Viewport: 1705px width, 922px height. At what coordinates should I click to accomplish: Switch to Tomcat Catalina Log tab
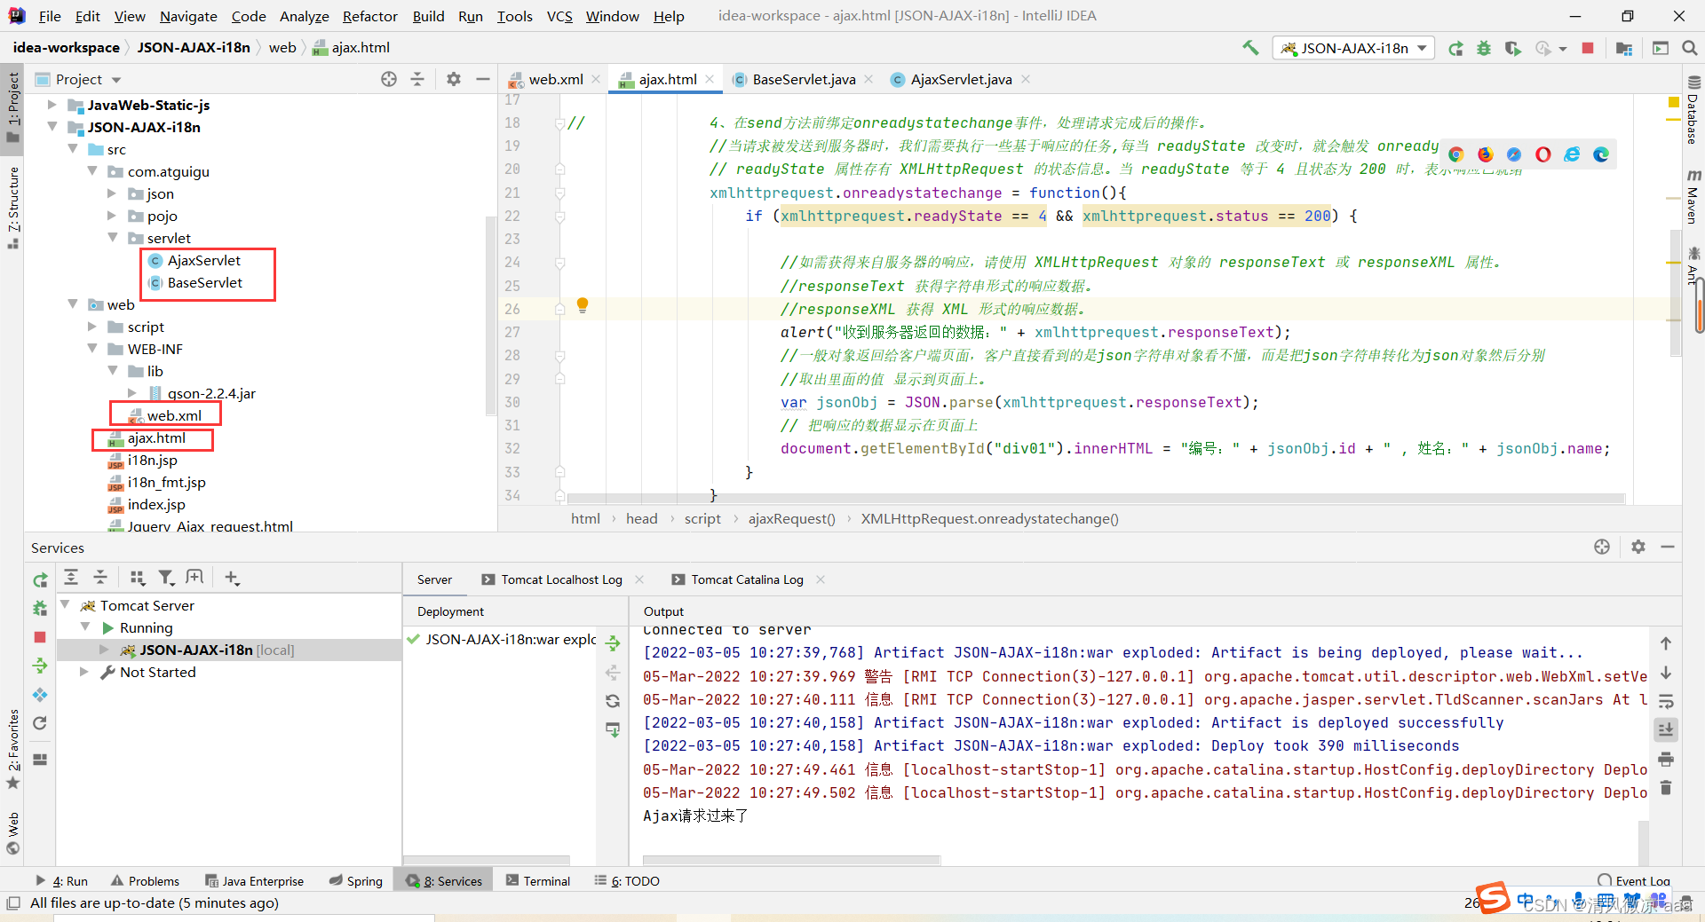[x=747, y=579]
